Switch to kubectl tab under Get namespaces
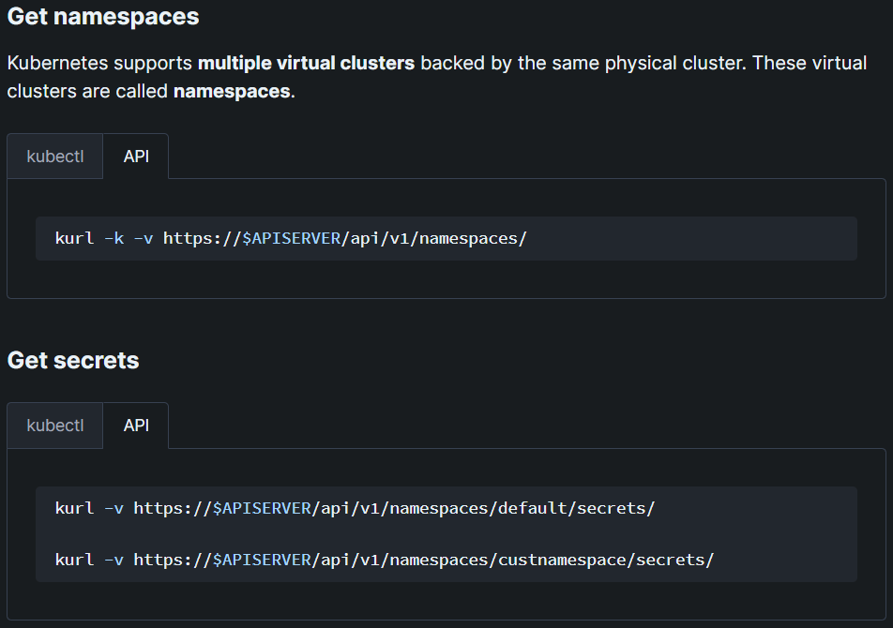893x628 pixels. pos(54,157)
